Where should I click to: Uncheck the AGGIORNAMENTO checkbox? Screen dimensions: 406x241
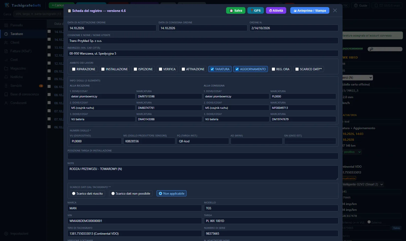tap(237, 69)
